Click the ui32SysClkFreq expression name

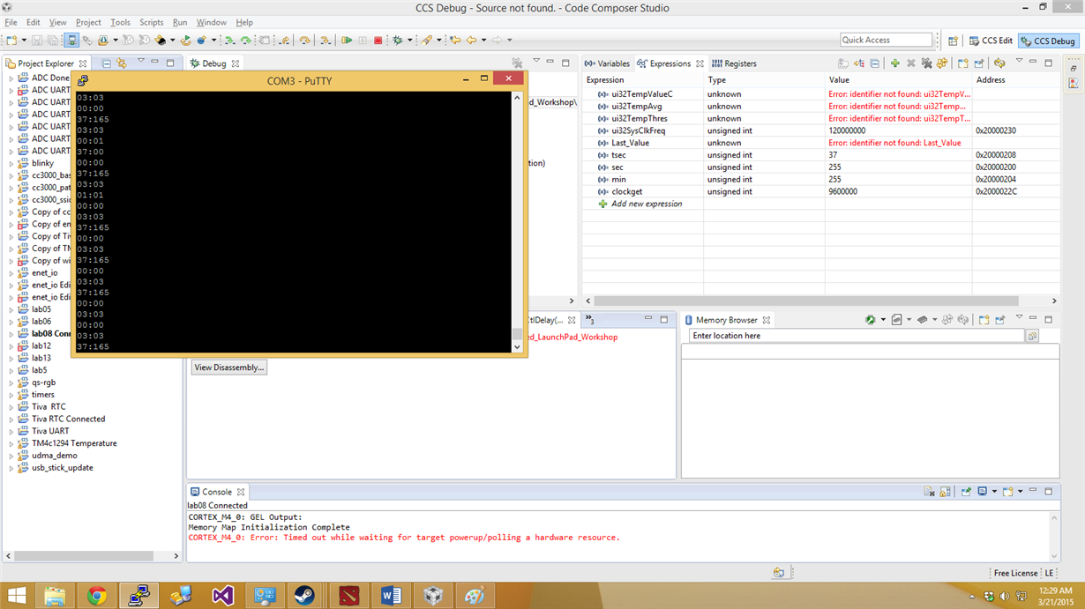coord(638,130)
